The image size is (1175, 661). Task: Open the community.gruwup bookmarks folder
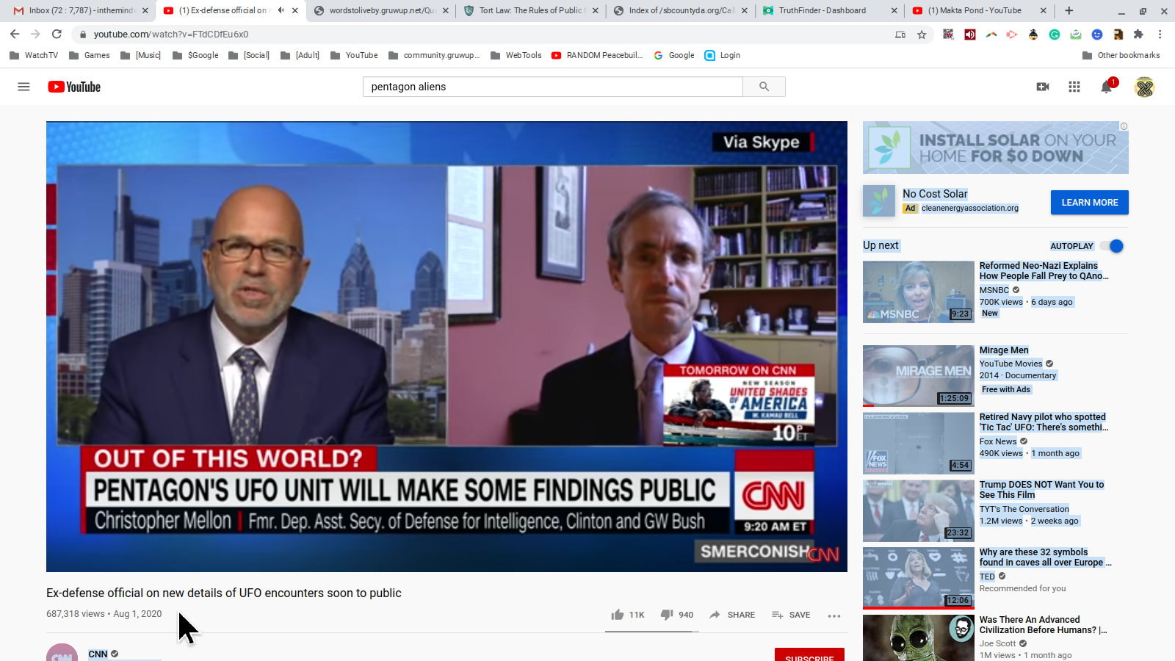(434, 55)
